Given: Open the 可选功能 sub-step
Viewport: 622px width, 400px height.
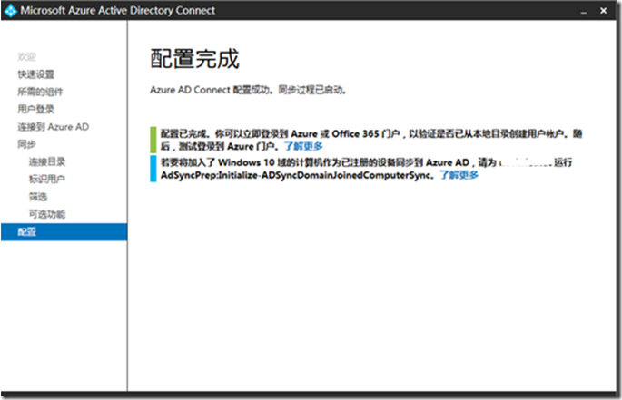Looking at the screenshot, I should (47, 214).
